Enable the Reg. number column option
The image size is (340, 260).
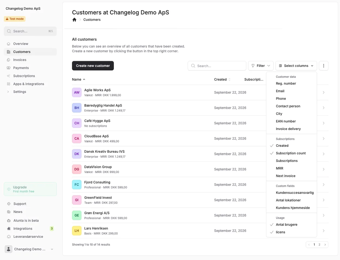291,83
